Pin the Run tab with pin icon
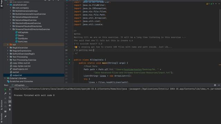This screenshot has width=221, height=124. tap(6, 116)
